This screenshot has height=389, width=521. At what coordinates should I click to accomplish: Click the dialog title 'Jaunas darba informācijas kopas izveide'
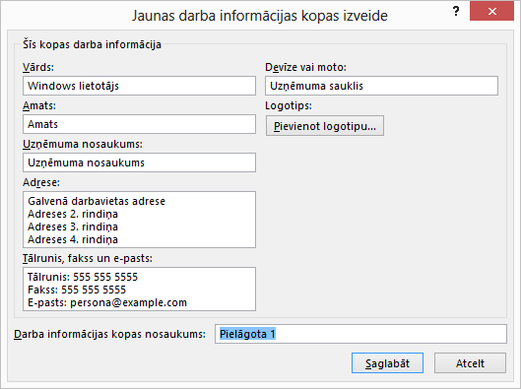[260, 16]
